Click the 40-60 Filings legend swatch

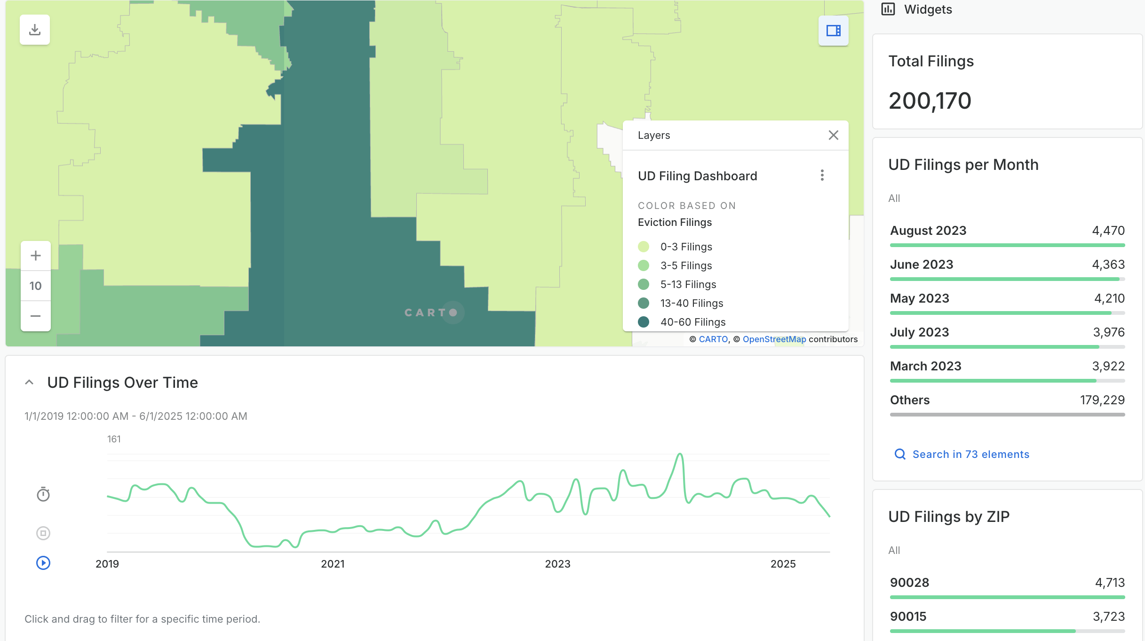point(644,322)
